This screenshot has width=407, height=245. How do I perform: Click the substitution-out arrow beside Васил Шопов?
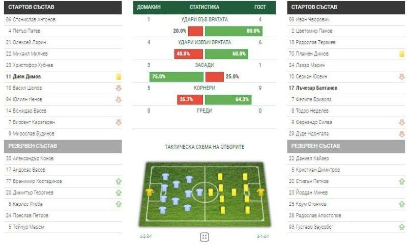click(119, 88)
